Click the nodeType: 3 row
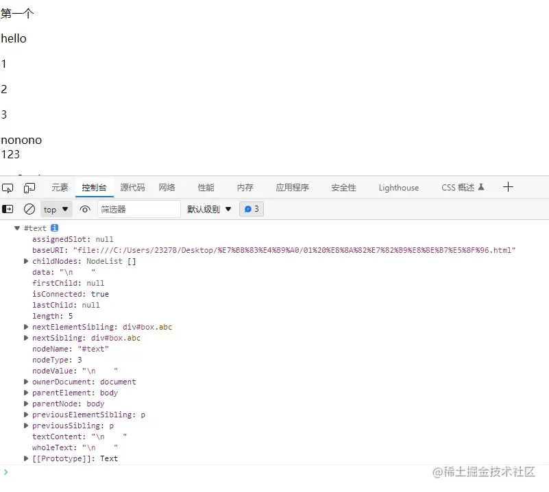 [x=57, y=360]
